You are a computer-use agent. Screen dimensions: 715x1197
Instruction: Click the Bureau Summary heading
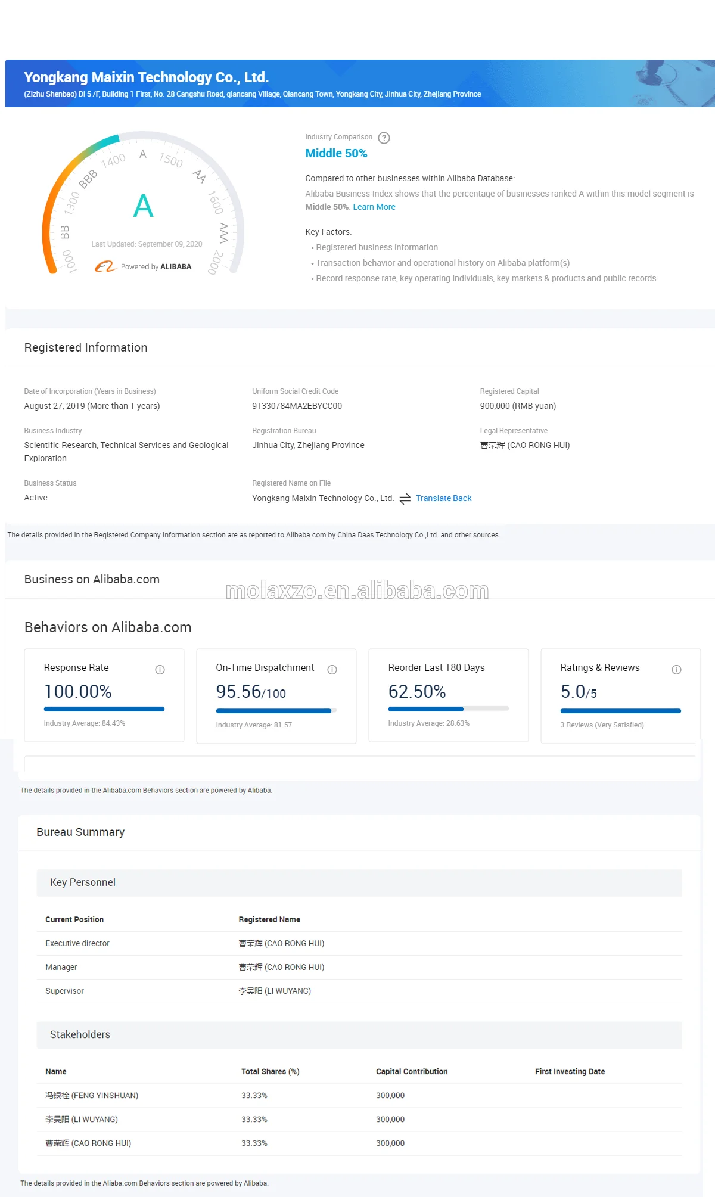coord(80,832)
